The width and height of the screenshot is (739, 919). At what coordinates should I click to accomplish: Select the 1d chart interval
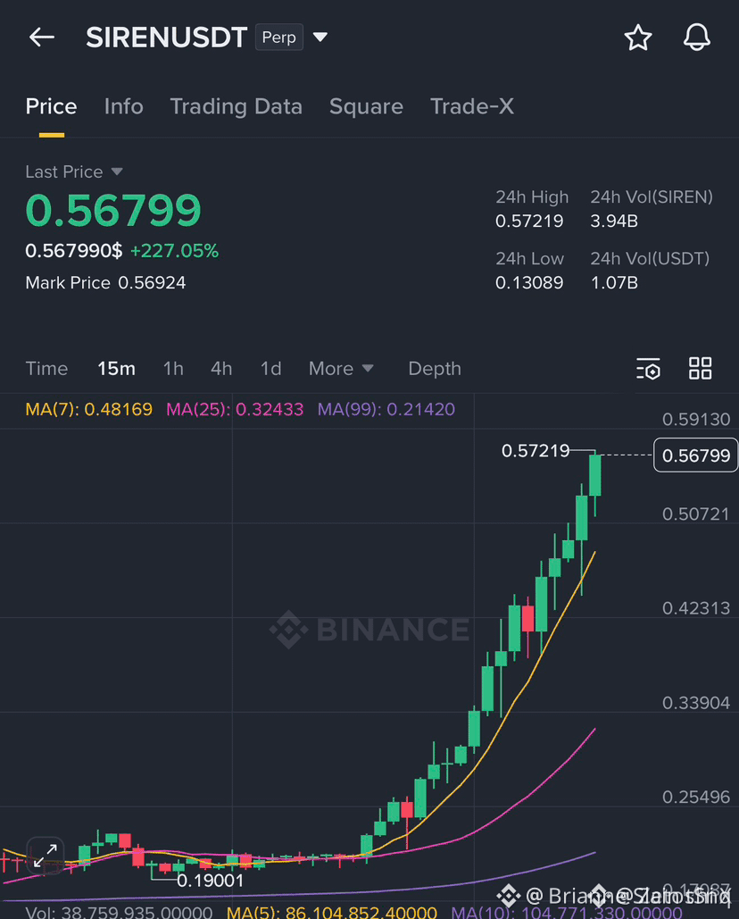270,369
